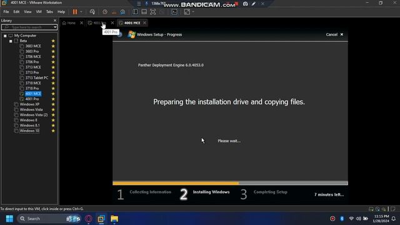Open the snapshot manager
The width and height of the screenshot is (400, 225).
122,12
